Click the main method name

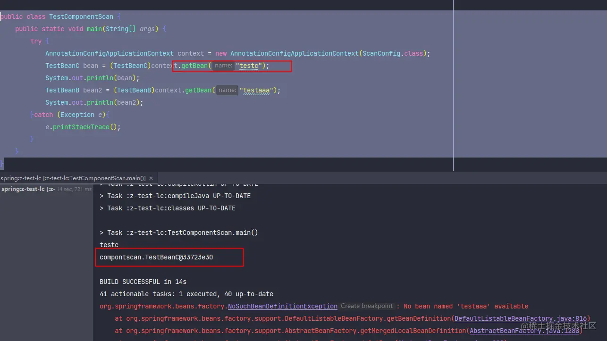point(94,29)
